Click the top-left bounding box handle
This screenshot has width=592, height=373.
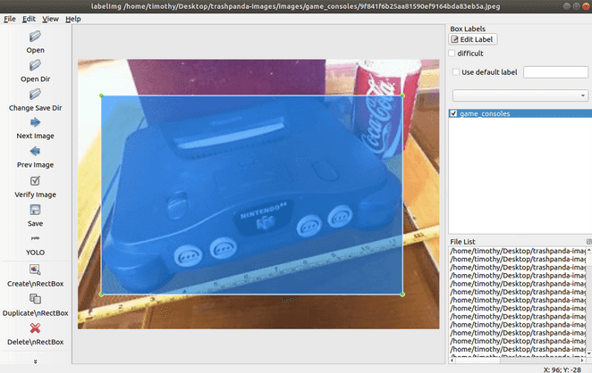[101, 95]
